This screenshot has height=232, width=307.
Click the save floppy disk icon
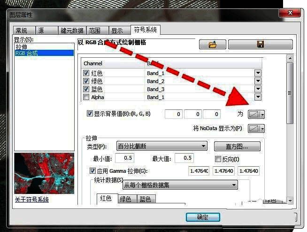(x=260, y=44)
